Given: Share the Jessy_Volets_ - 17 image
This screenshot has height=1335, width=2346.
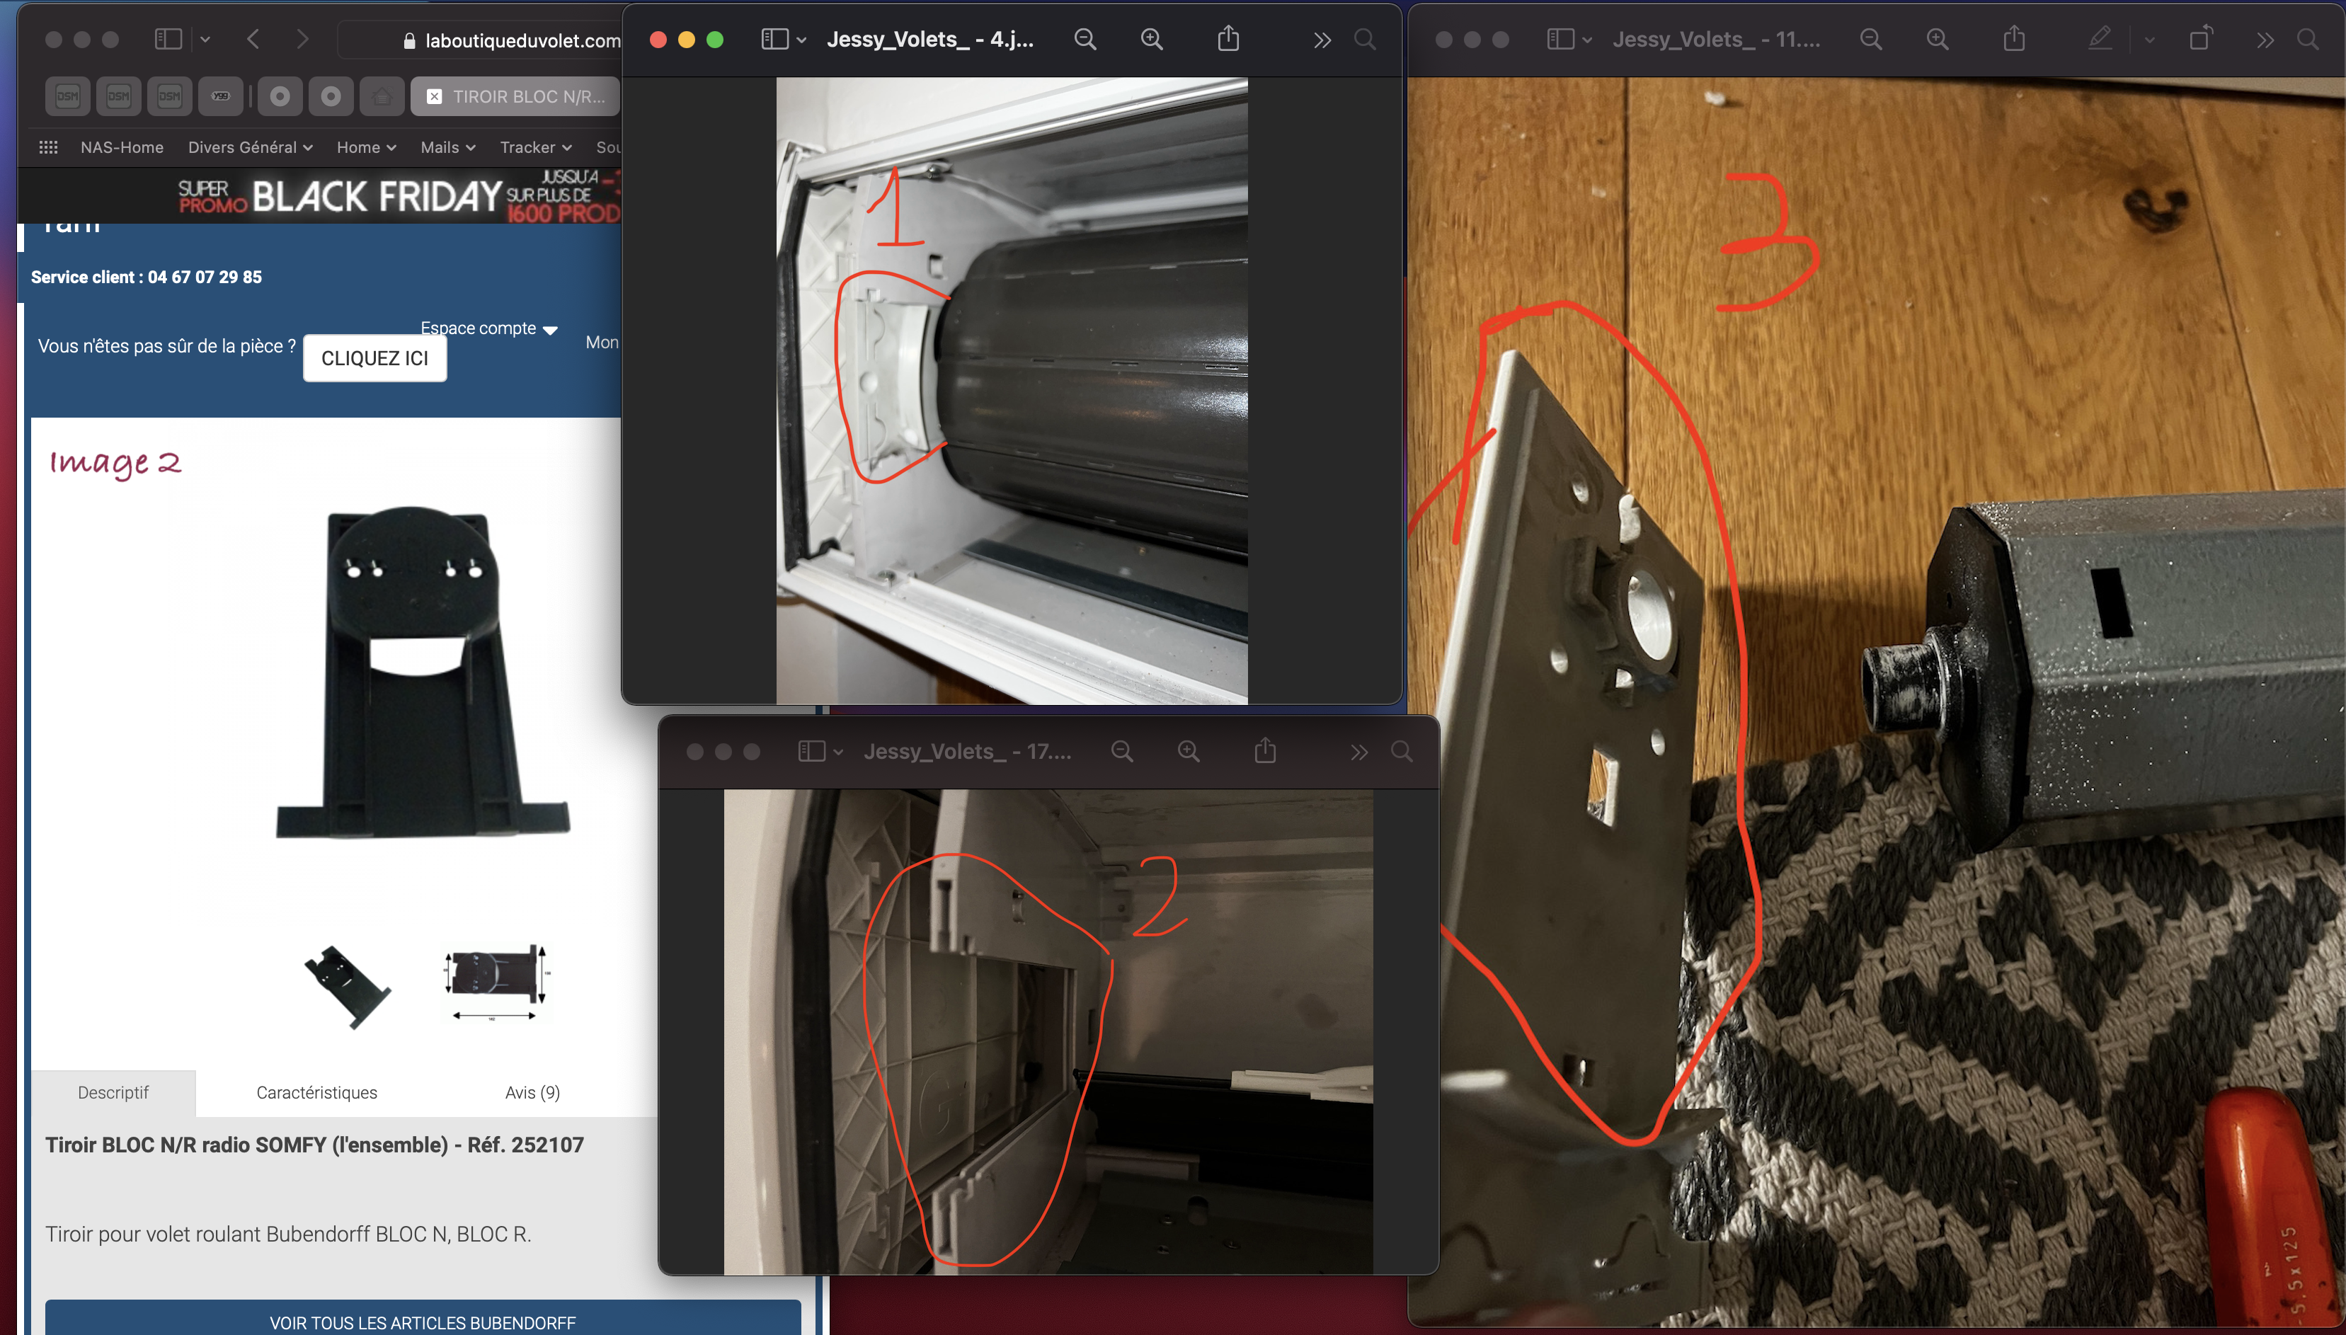Looking at the screenshot, I should click(1265, 752).
